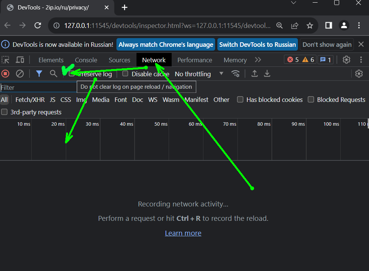
Task: Enable Disable cache checkbox
Action: point(126,74)
